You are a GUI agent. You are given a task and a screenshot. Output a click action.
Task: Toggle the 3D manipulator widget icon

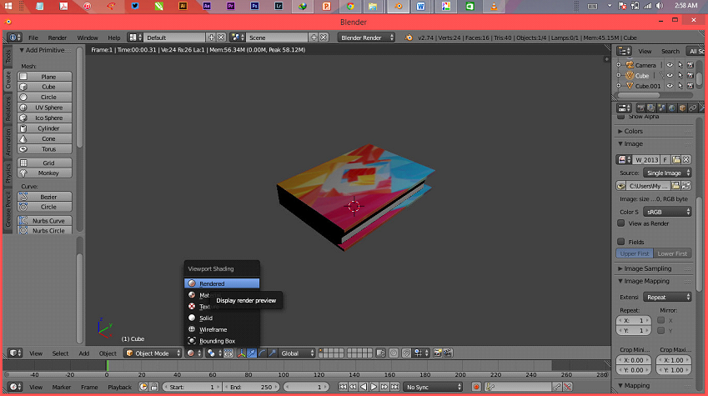(242, 353)
